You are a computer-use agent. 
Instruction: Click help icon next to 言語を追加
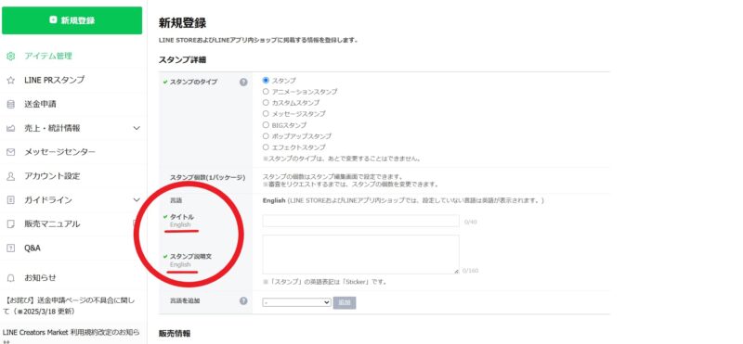pyautogui.click(x=243, y=300)
